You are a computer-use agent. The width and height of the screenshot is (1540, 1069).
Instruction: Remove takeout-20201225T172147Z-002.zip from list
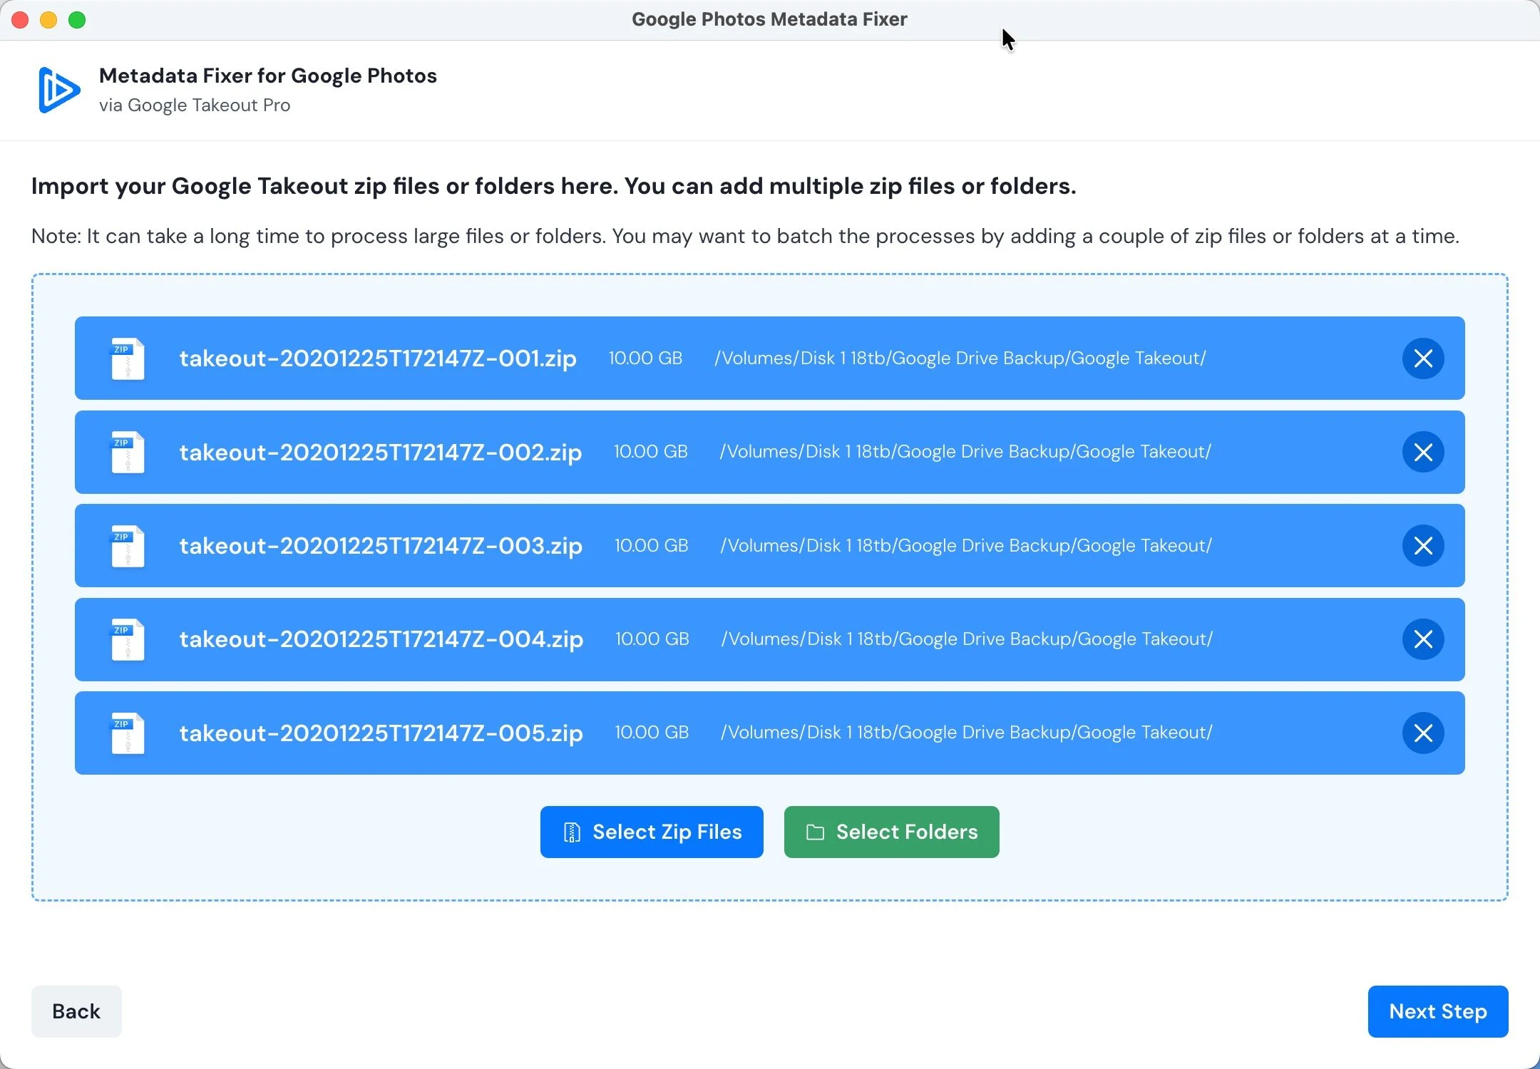(x=1423, y=452)
